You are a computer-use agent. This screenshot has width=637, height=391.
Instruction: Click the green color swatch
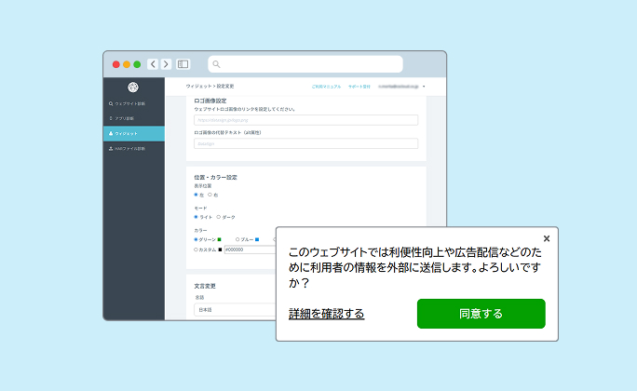220,239
